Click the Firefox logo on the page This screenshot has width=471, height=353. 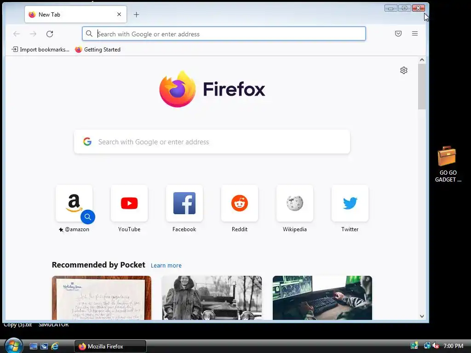click(x=212, y=89)
